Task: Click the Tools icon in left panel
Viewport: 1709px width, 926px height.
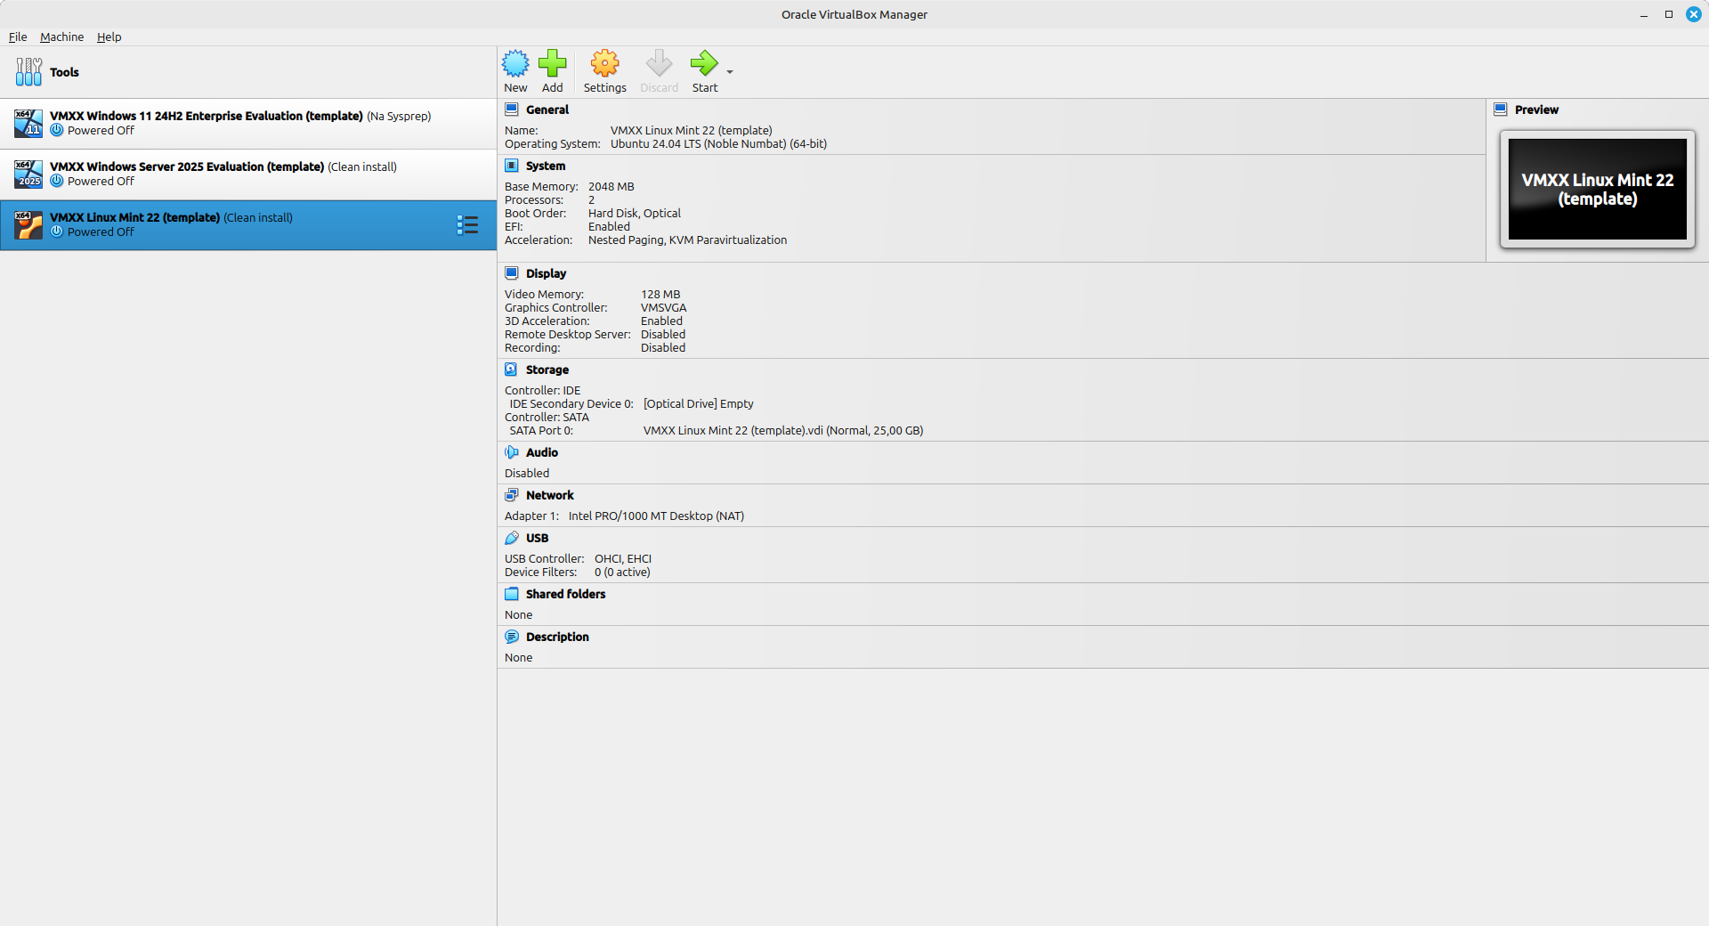Action: tap(28, 72)
